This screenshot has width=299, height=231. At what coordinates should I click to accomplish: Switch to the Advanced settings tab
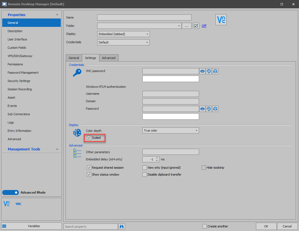pyautogui.click(x=109, y=58)
